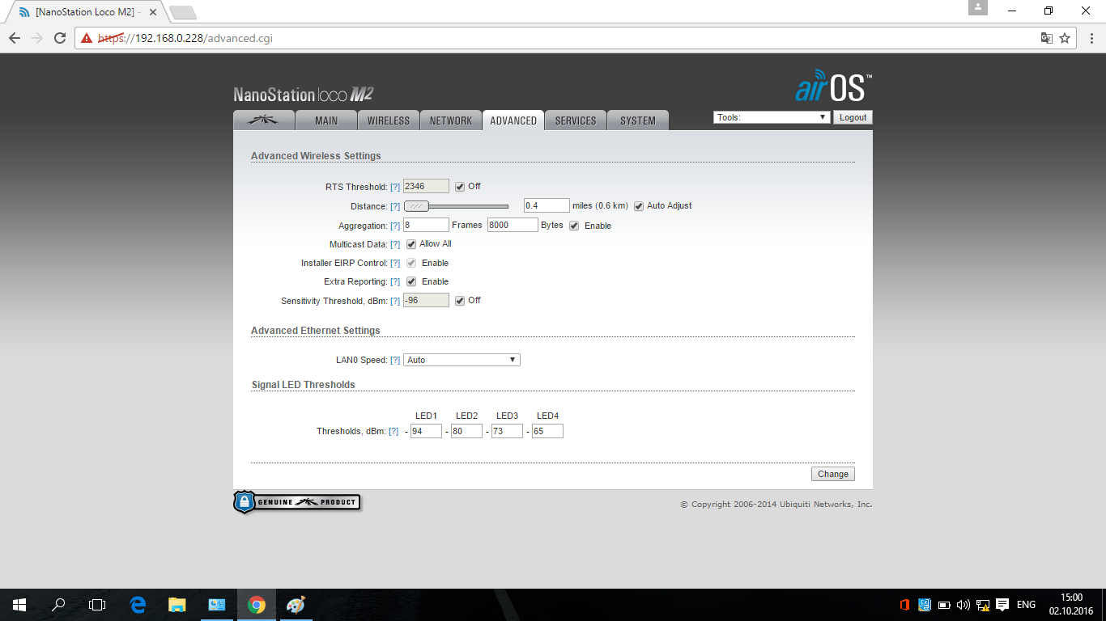Open the Ubiquiti logo tab
Screen dimensions: 1106x621
264,120
